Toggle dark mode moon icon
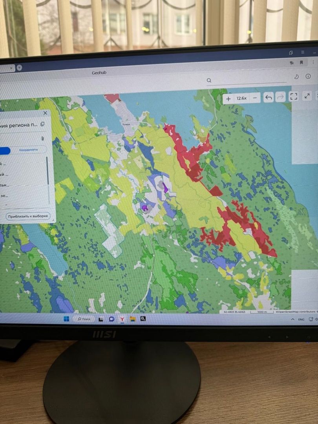Screen dimensions: 318x424 click(x=296, y=77)
